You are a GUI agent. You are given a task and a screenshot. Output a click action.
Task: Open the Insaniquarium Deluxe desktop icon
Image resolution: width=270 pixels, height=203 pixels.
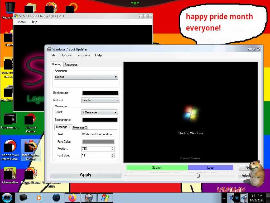(x=31, y=150)
